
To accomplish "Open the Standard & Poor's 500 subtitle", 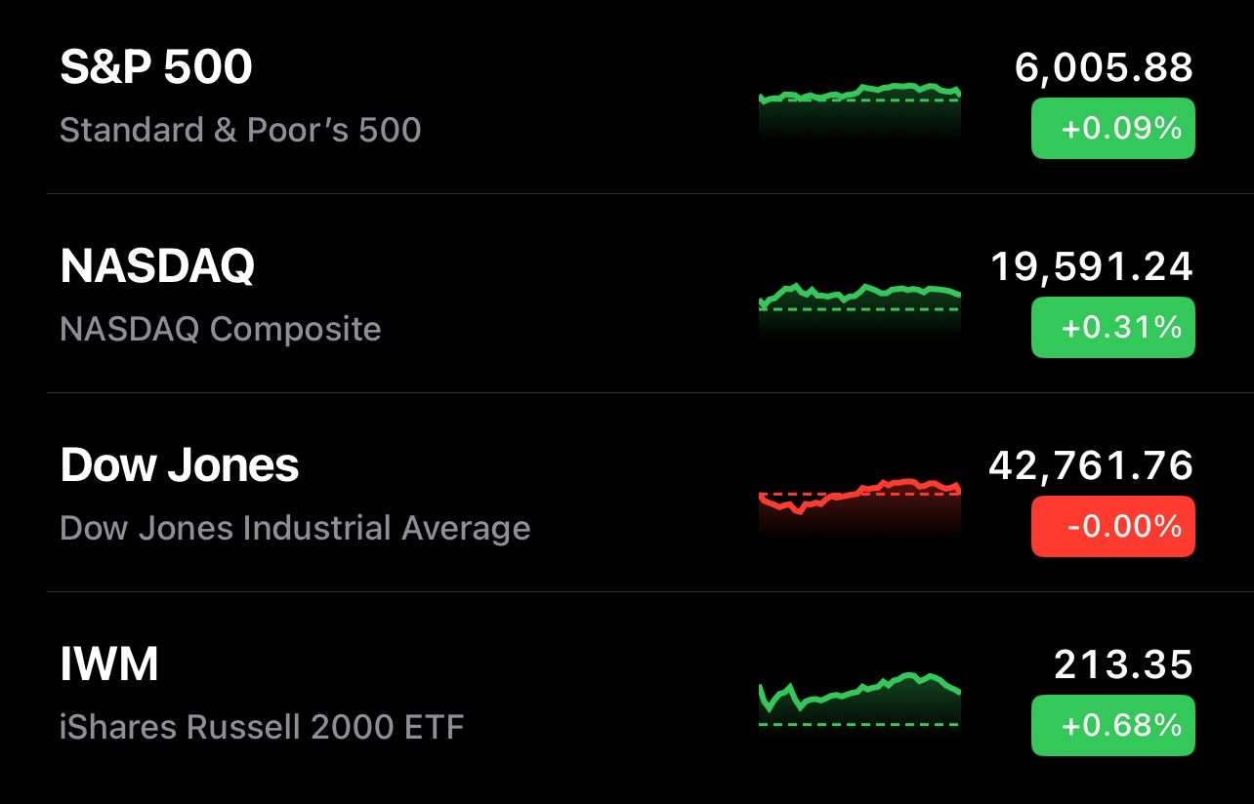I will pos(240,130).
